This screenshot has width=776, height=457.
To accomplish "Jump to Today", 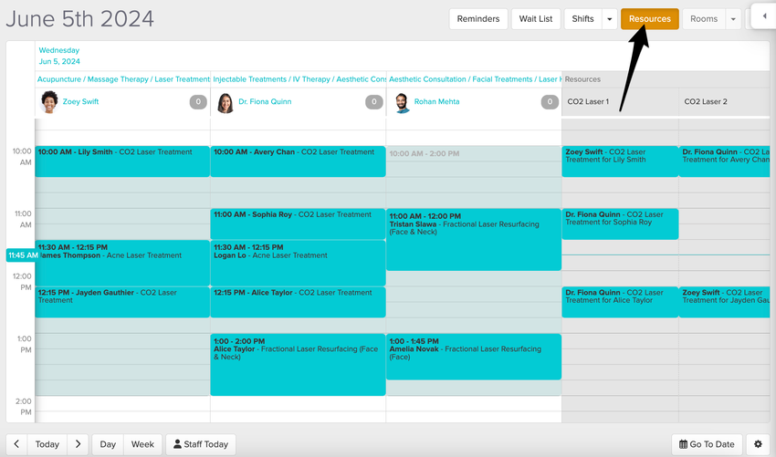I will (47, 444).
